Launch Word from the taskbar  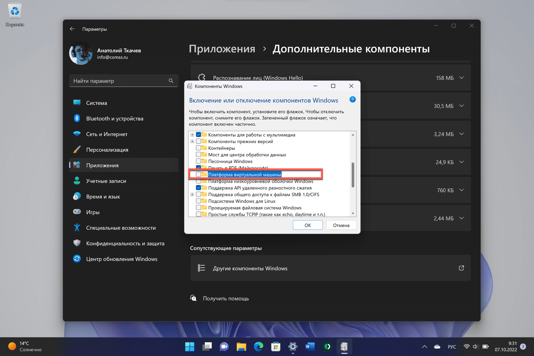pos(310,346)
